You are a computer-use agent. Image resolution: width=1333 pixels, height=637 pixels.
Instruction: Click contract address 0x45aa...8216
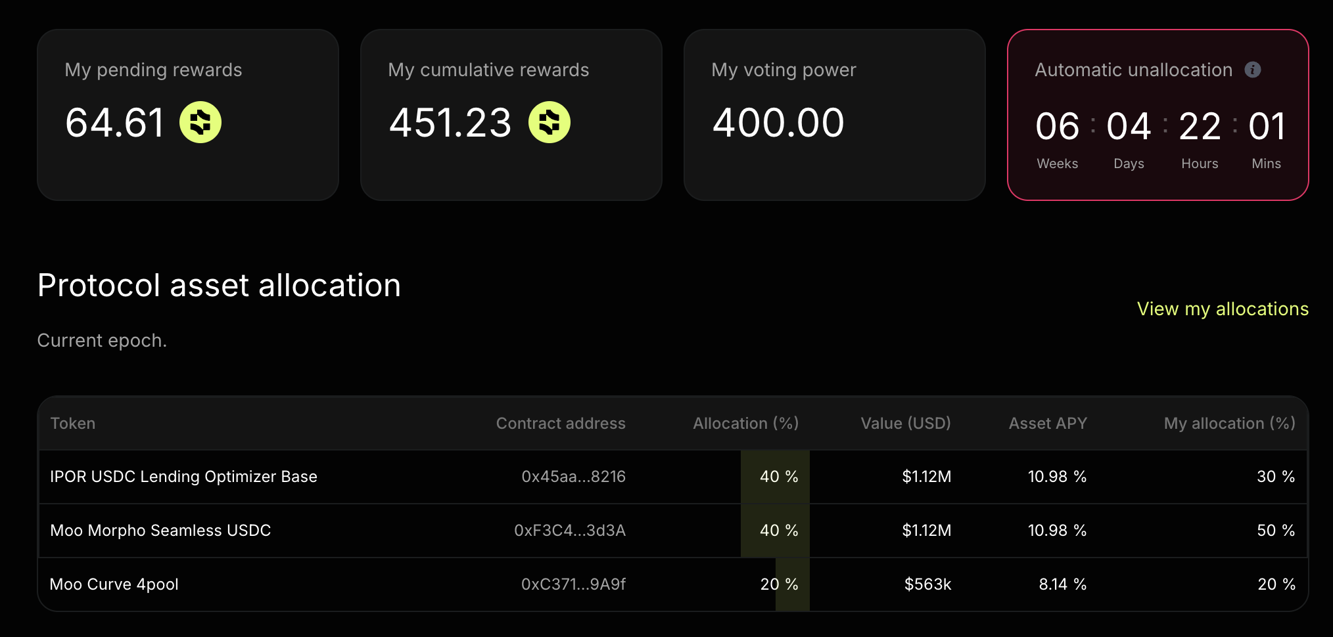click(573, 477)
